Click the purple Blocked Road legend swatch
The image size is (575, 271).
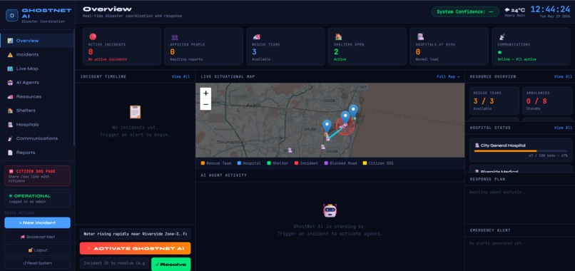pyautogui.click(x=326, y=163)
